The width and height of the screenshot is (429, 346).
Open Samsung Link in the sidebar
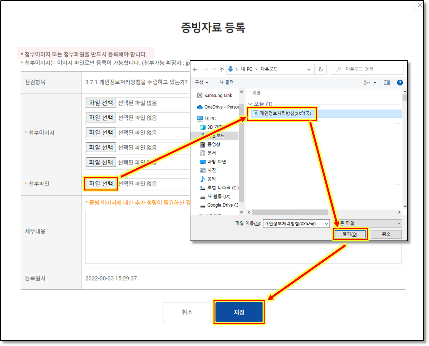click(218, 95)
